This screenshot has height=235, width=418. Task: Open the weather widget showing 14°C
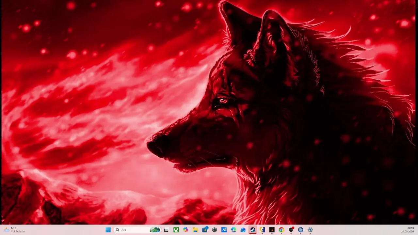pyautogui.click(x=14, y=230)
